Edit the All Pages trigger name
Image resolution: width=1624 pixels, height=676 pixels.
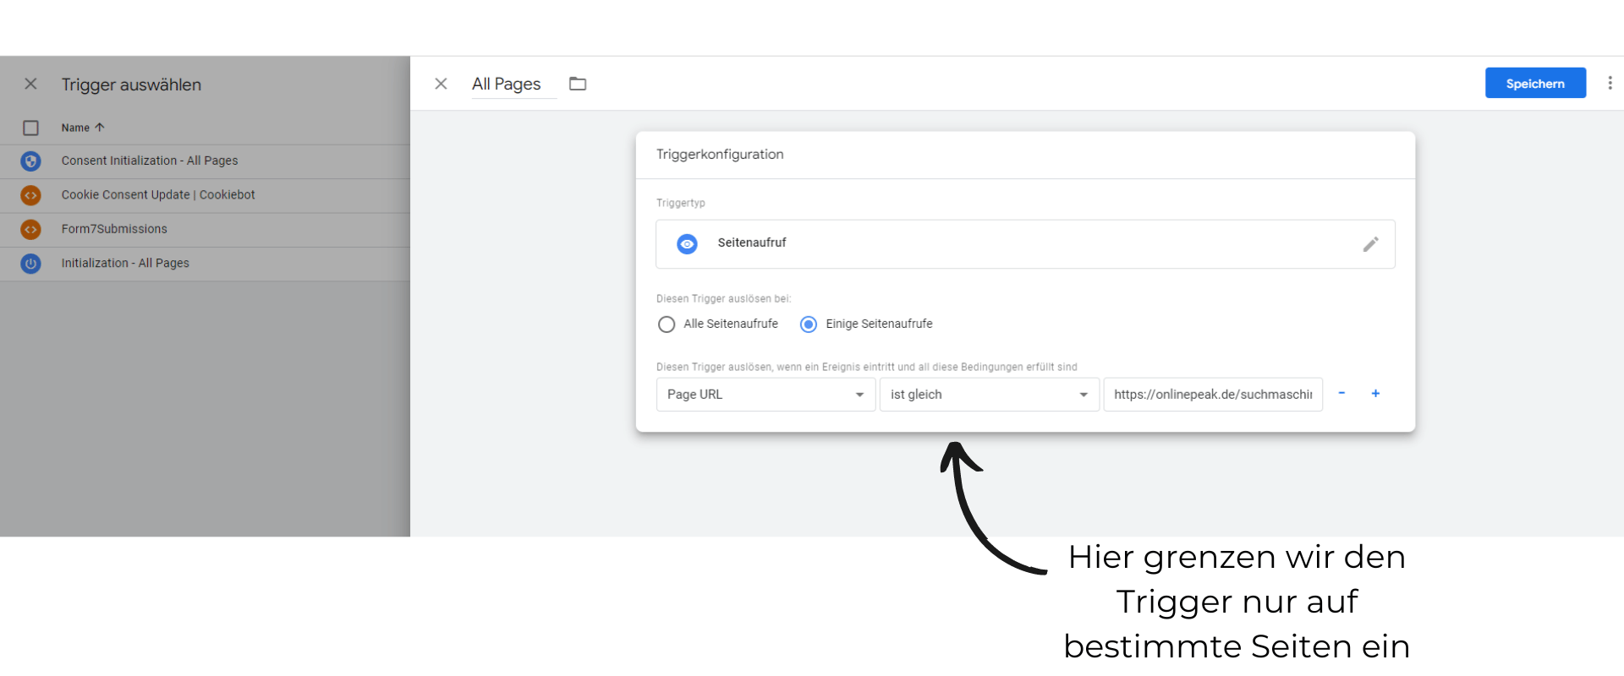(x=513, y=84)
